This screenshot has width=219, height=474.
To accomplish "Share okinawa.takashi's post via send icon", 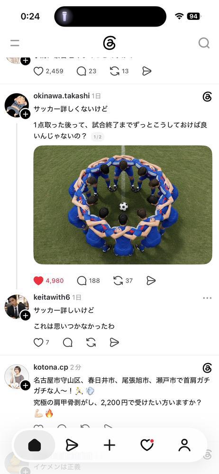I will click(x=151, y=281).
